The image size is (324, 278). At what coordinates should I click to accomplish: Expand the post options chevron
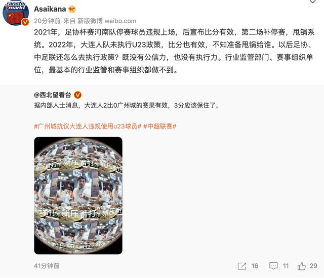pyautogui.click(x=313, y=2)
